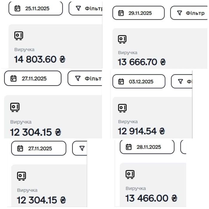The width and height of the screenshot is (209, 209).
Task: Select the 13 466.00 ₴ revenue total
Action: (151, 198)
